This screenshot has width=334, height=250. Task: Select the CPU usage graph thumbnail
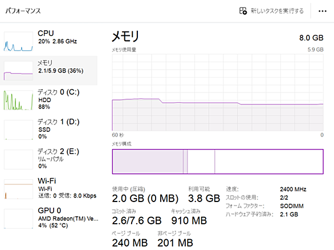pyautogui.click(x=18, y=42)
